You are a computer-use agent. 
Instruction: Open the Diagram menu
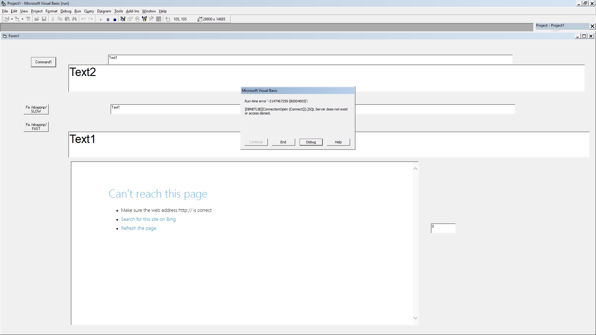pos(104,11)
